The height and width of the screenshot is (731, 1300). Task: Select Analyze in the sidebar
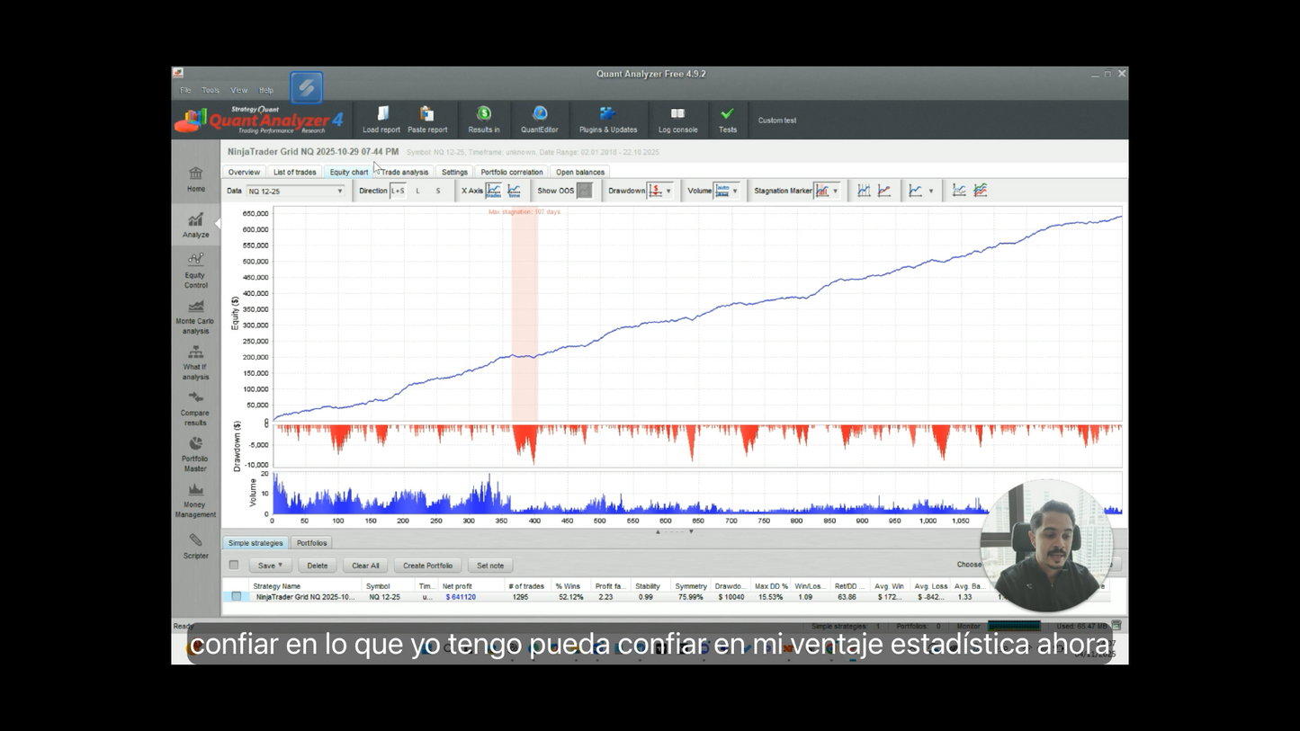196,225
